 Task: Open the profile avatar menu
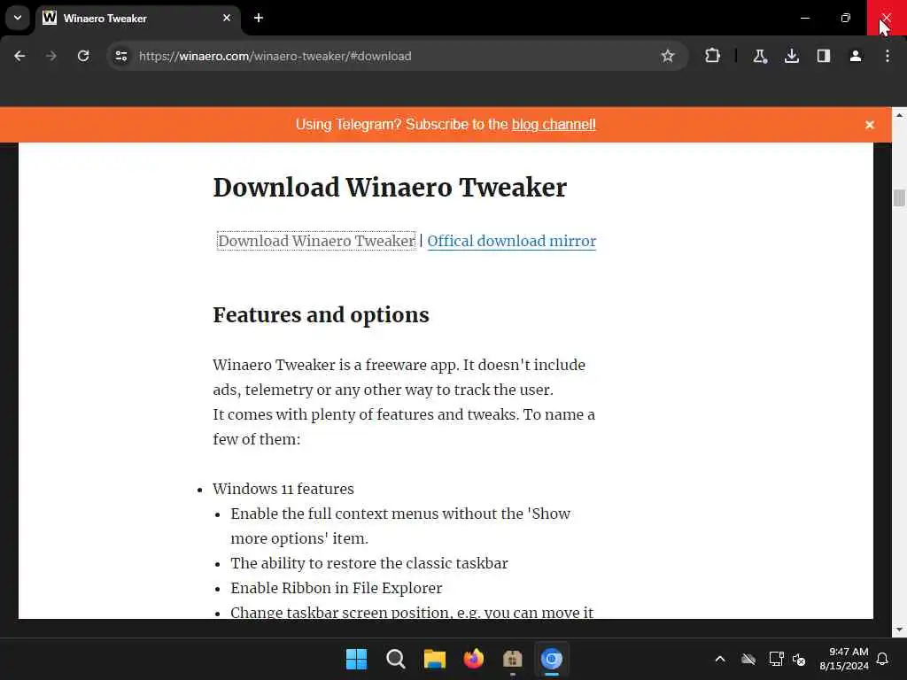(856, 56)
